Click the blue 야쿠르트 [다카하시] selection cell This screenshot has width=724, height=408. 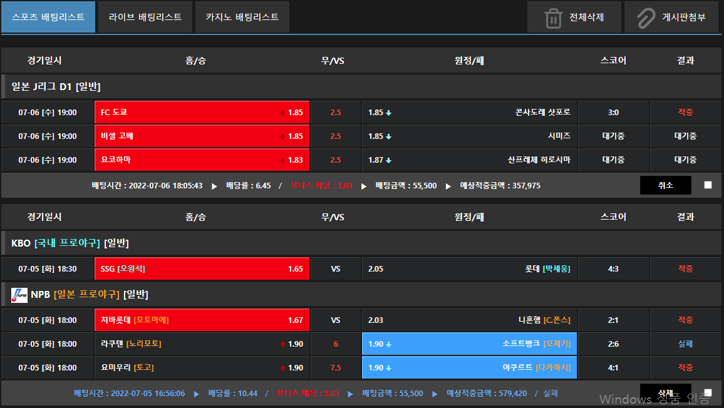[x=469, y=368]
